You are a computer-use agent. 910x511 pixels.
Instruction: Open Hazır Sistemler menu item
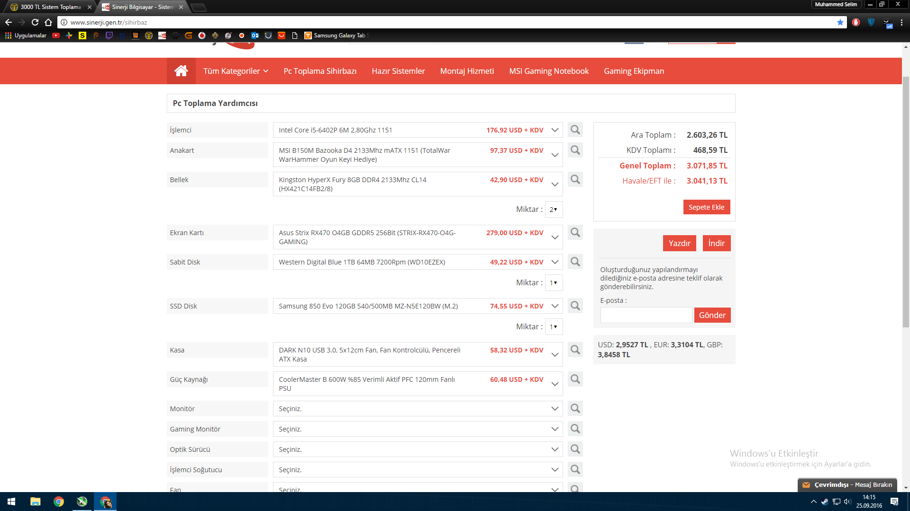click(x=398, y=71)
